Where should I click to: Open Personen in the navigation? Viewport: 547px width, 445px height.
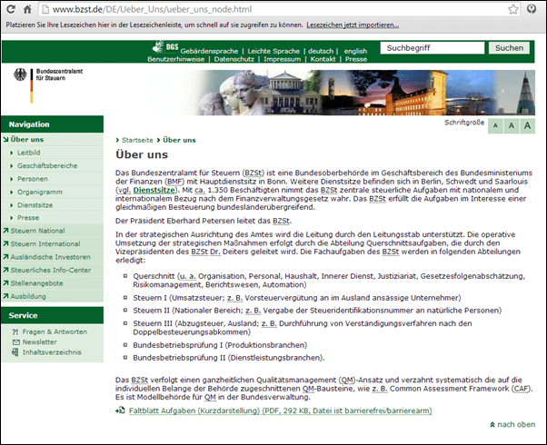33,179
